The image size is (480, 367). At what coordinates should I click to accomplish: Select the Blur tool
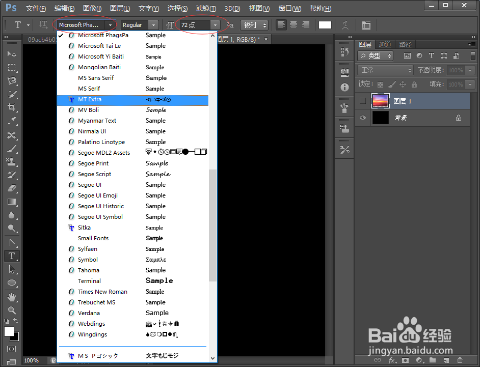point(12,215)
